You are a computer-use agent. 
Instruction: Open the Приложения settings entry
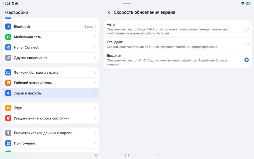pos(51,143)
